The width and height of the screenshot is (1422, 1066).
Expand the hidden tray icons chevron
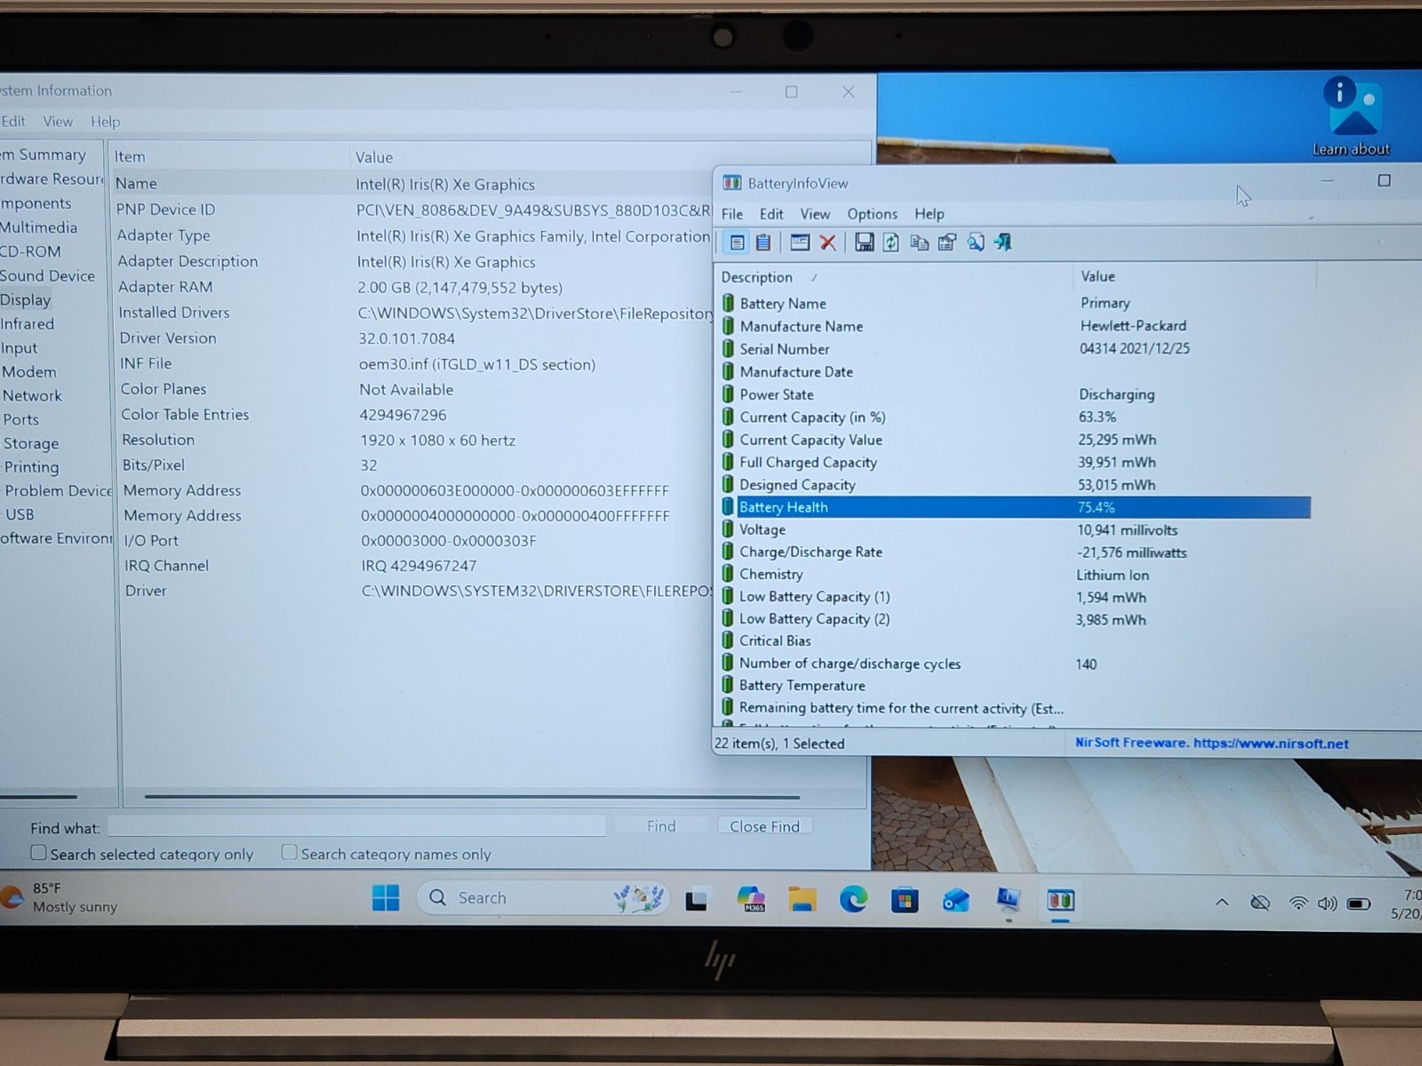point(1222,903)
